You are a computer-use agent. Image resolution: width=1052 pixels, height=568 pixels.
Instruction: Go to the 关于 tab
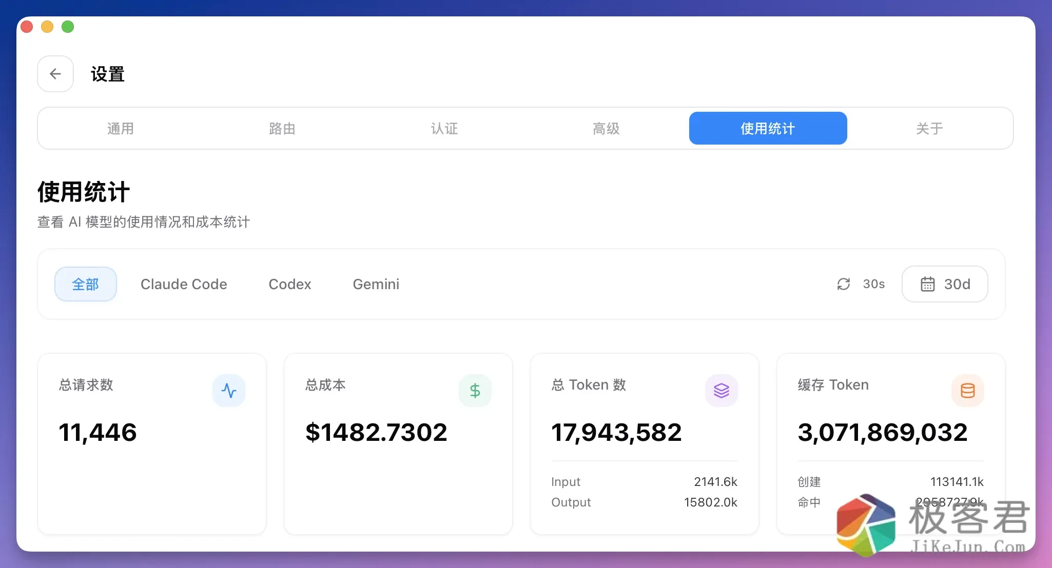tap(929, 128)
